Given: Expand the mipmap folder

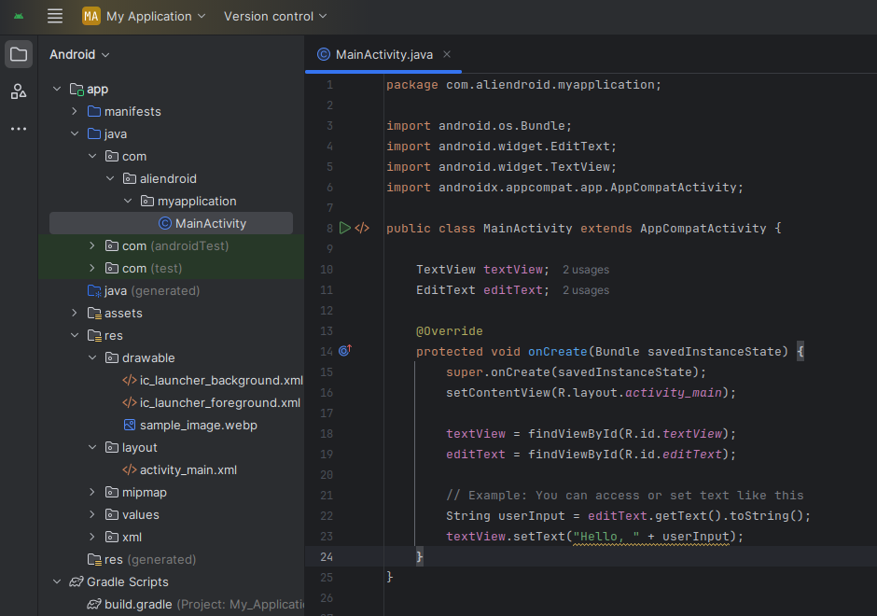Looking at the screenshot, I should coord(92,492).
